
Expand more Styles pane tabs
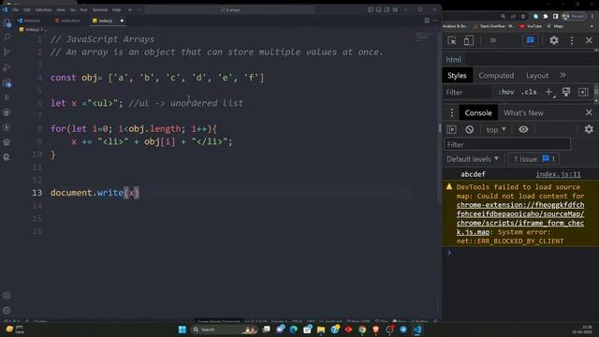point(562,75)
